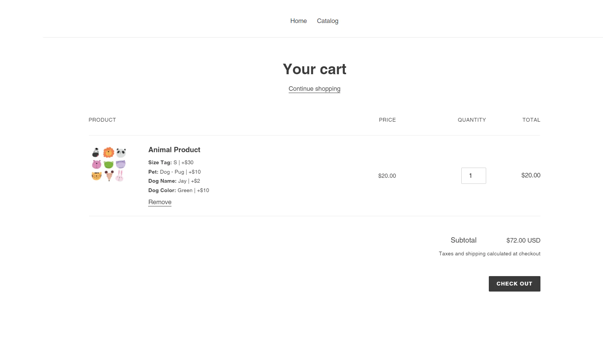Click the Subtotal label

[x=464, y=240]
